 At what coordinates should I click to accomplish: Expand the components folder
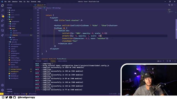coord(15,21)
